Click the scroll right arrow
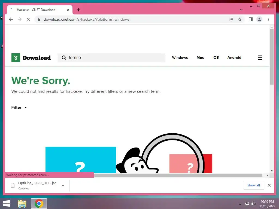The width and height of the screenshot is (279, 209). [x=267, y=176]
